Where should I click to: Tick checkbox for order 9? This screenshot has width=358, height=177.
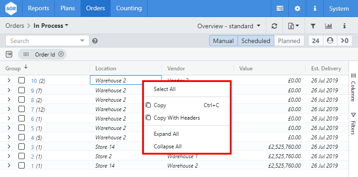[x=22, y=90]
